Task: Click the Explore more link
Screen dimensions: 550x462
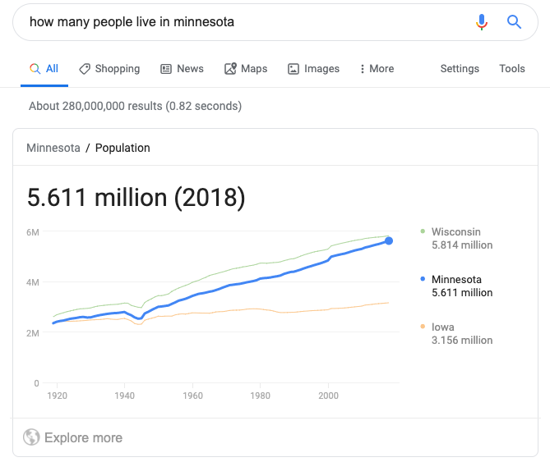Action: 83,438
